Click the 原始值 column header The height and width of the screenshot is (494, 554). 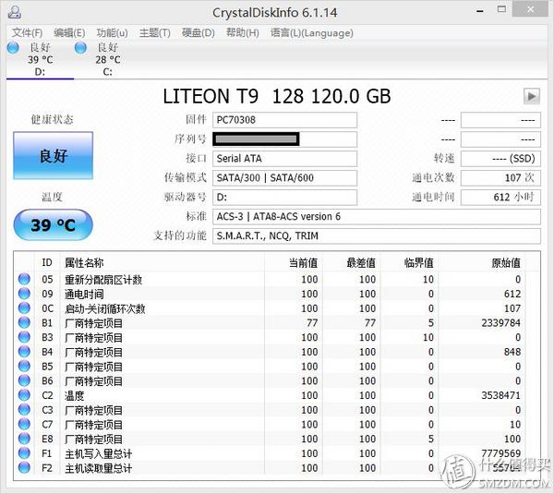(x=502, y=263)
